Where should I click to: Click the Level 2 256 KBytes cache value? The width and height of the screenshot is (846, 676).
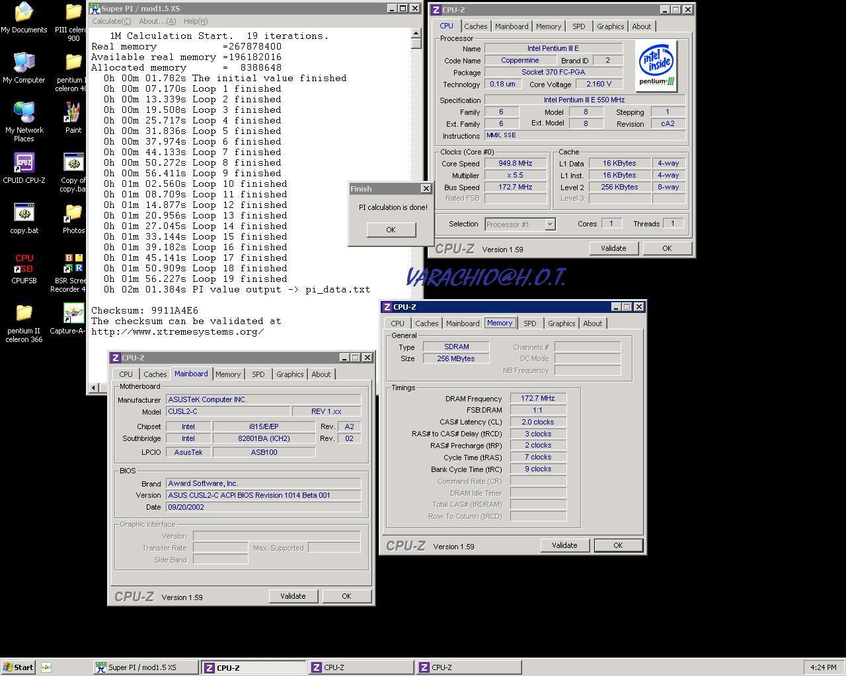pos(619,187)
